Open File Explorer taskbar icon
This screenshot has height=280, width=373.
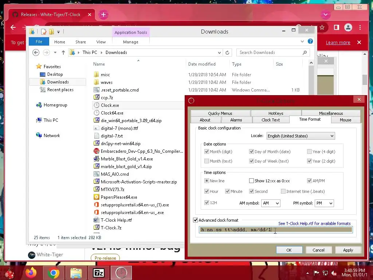[76, 273]
